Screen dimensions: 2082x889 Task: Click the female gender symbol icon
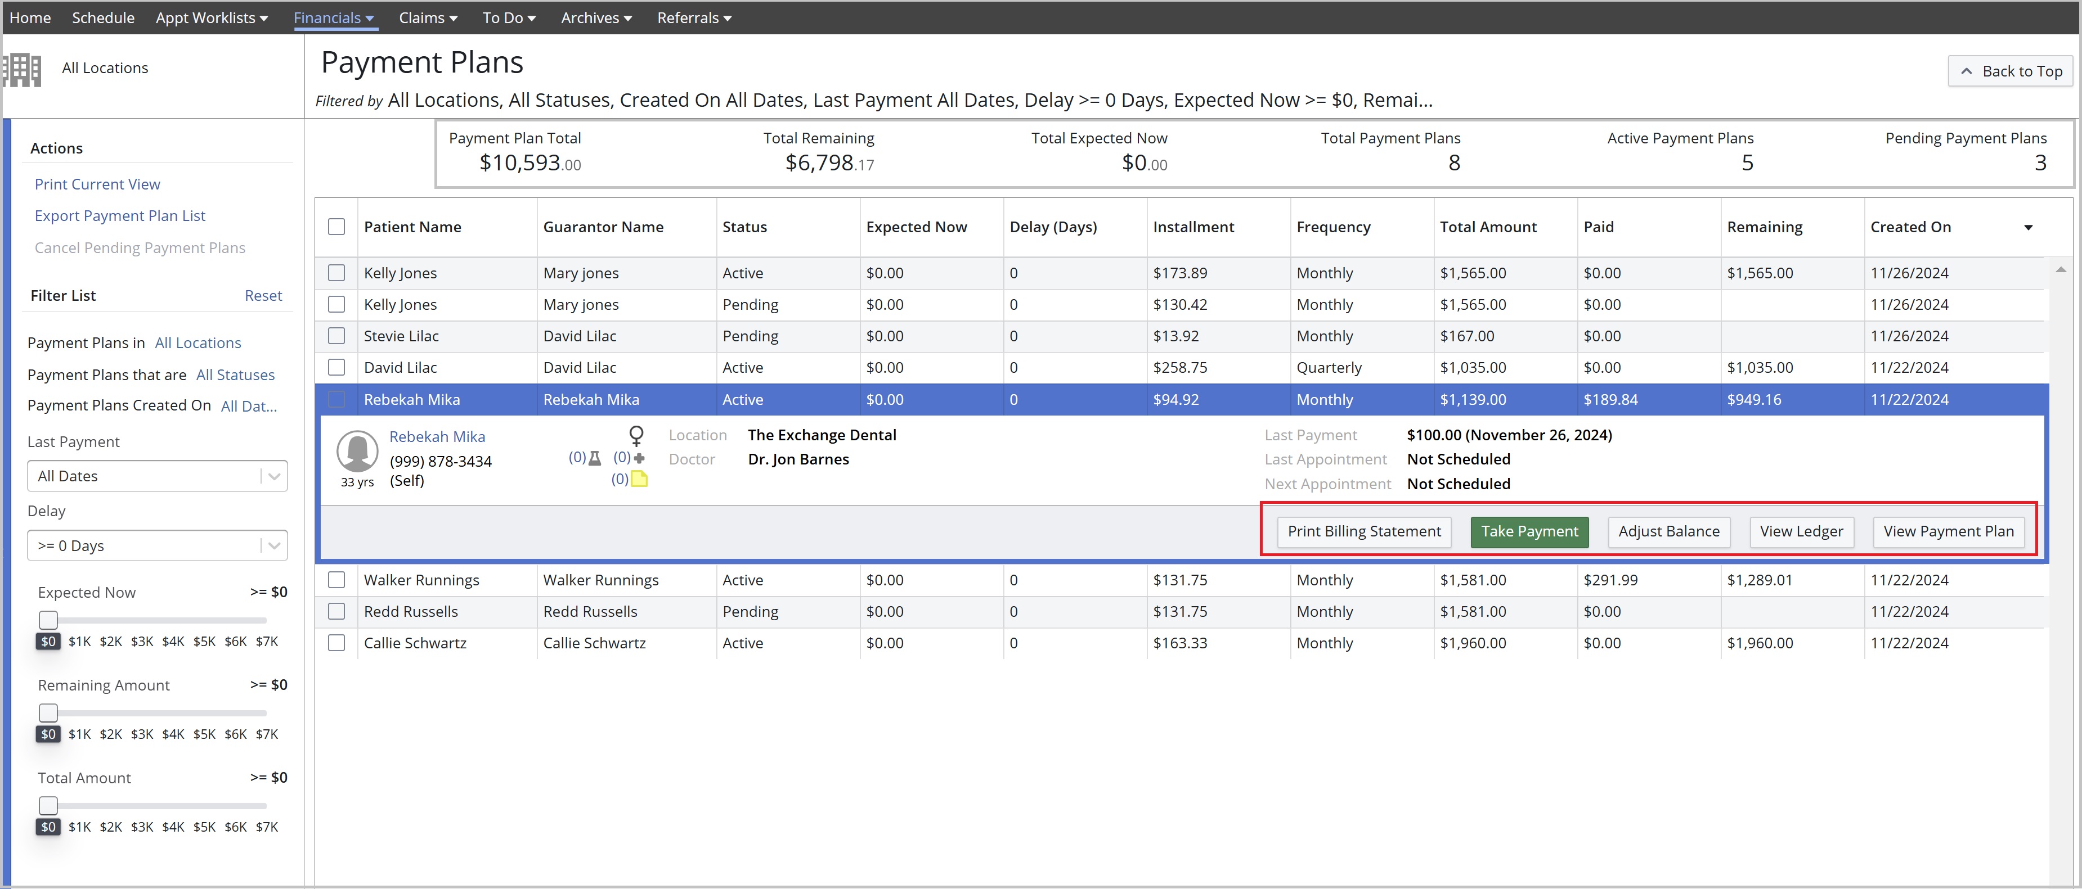click(637, 436)
